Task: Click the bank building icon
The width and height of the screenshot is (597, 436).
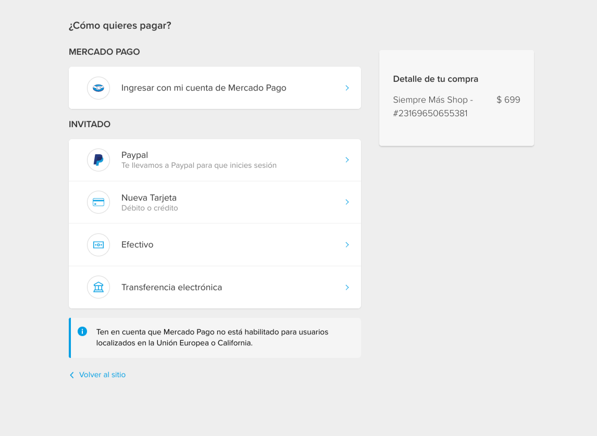Action: (x=98, y=287)
